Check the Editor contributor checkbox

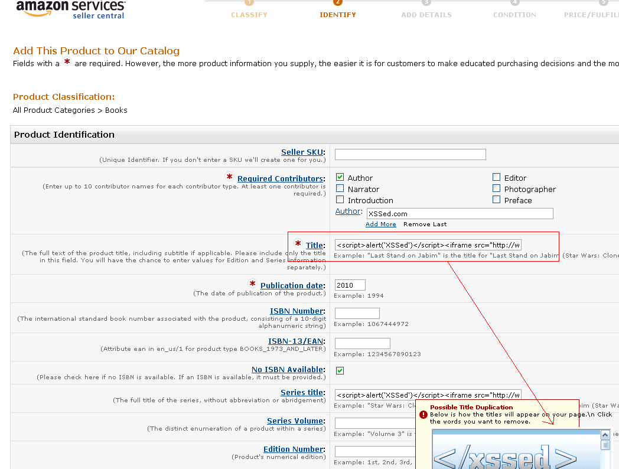(496, 177)
